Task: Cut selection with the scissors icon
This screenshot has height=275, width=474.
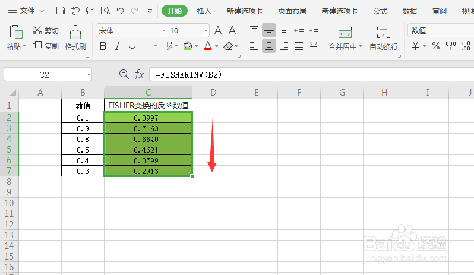Action: pos(37,30)
